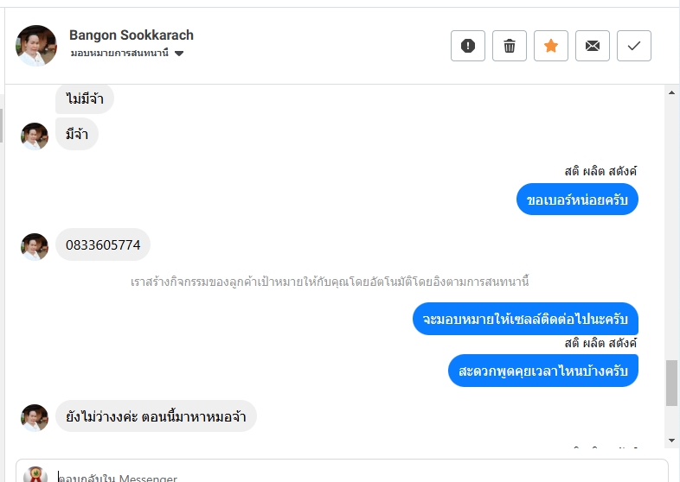Toggle the orange star follow-up marker
The width and height of the screenshot is (680, 482).
tap(551, 46)
